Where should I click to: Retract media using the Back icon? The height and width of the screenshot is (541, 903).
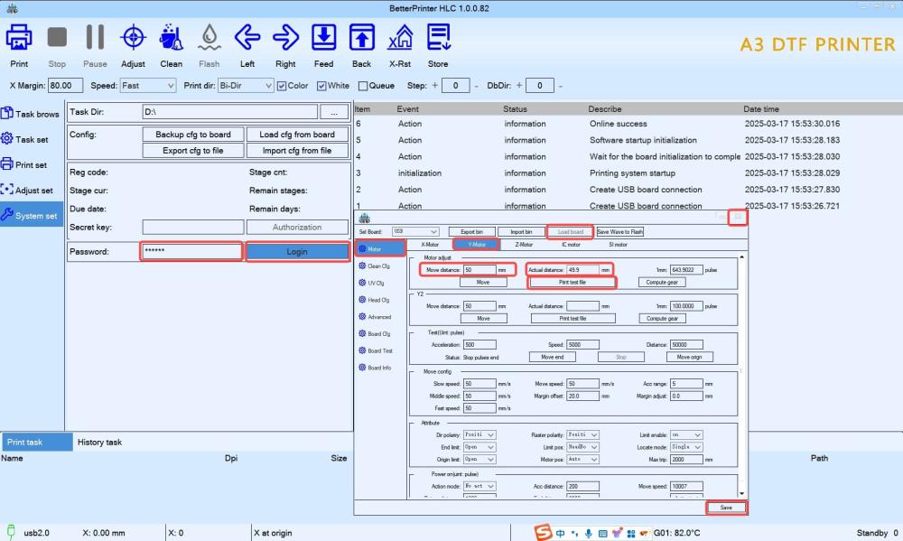coord(362,37)
